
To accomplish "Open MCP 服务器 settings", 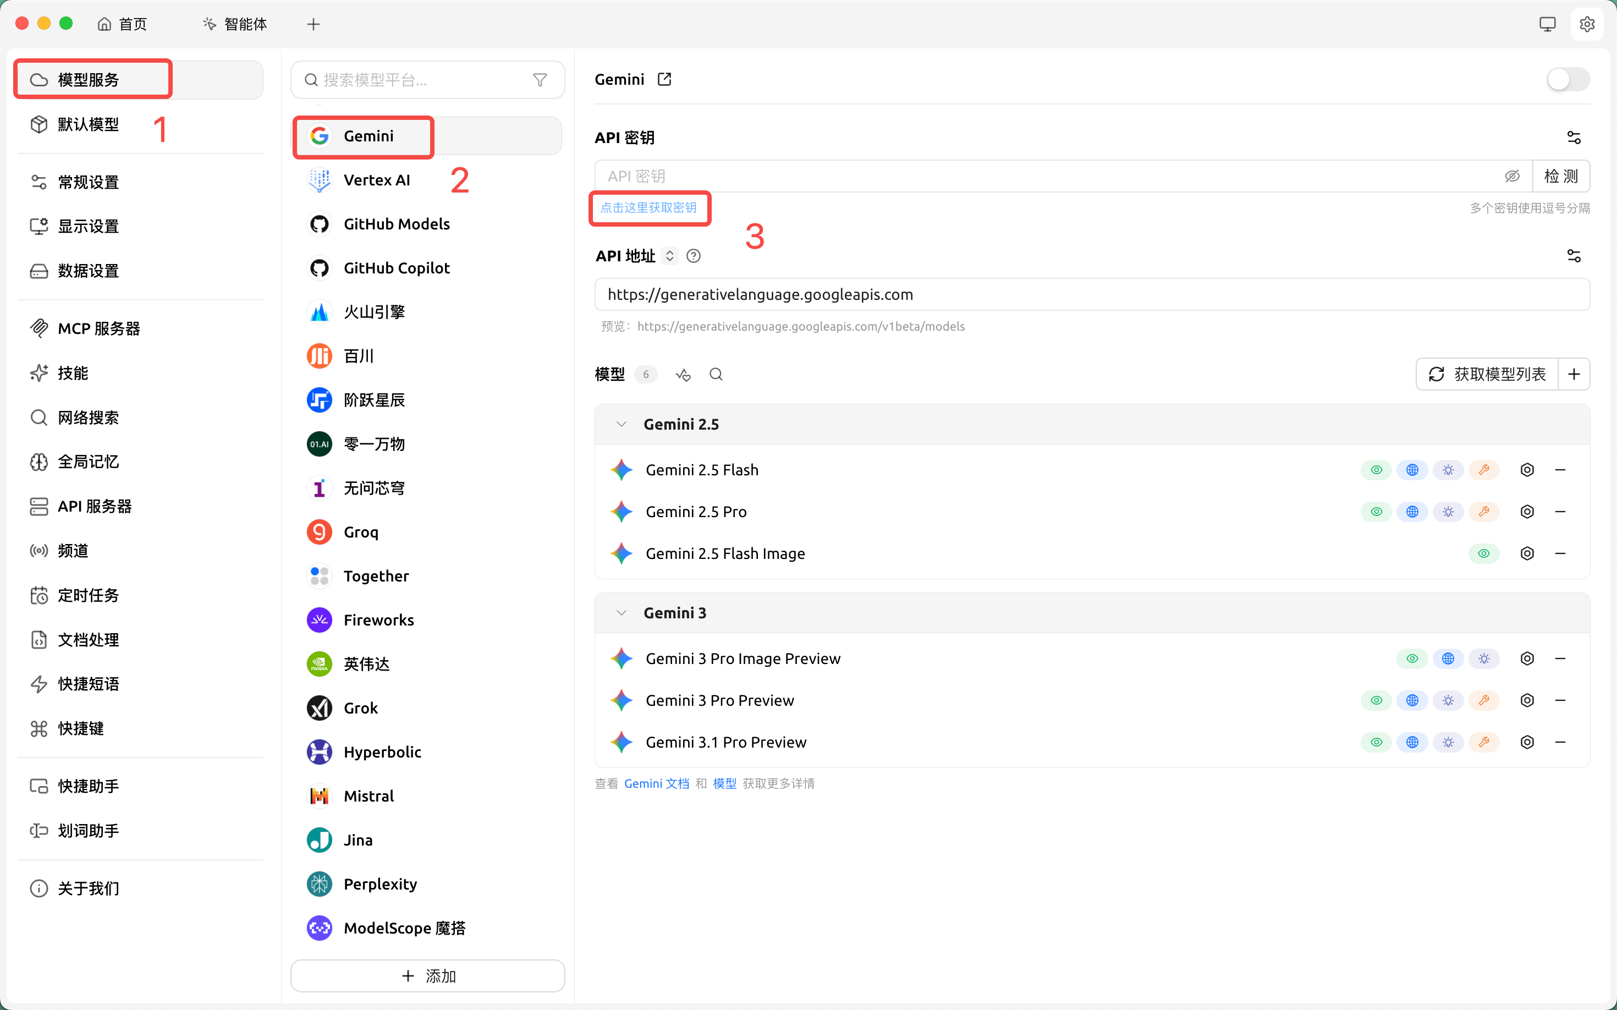I will pos(140,328).
